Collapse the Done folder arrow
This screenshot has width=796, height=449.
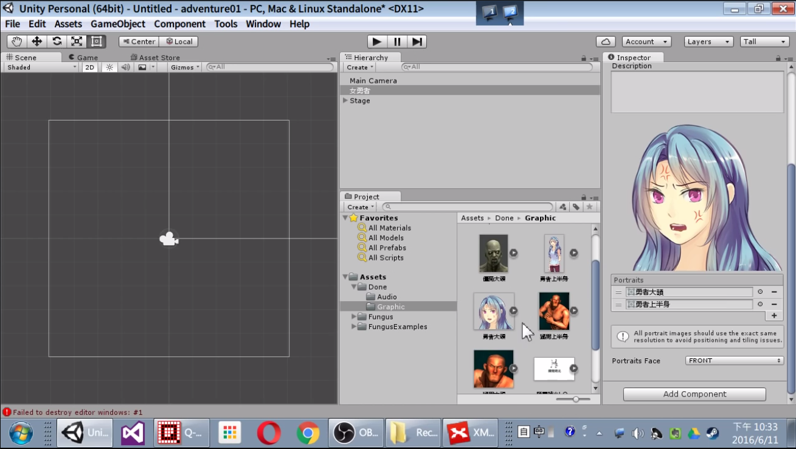(354, 287)
